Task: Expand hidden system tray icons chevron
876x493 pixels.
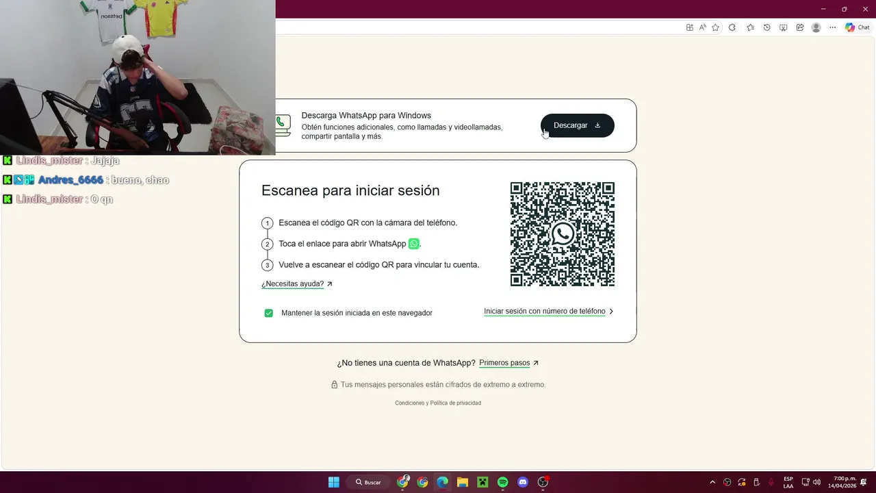Action: tap(712, 482)
